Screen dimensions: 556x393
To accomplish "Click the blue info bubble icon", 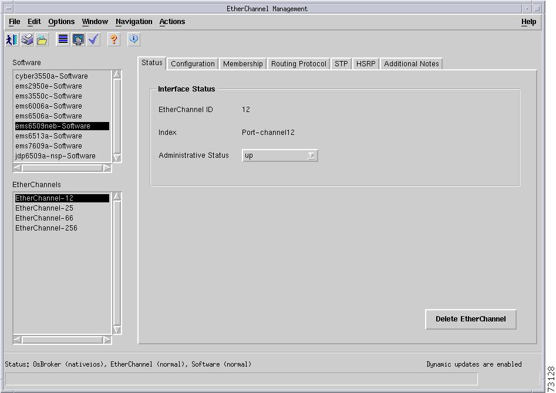I will [x=134, y=39].
